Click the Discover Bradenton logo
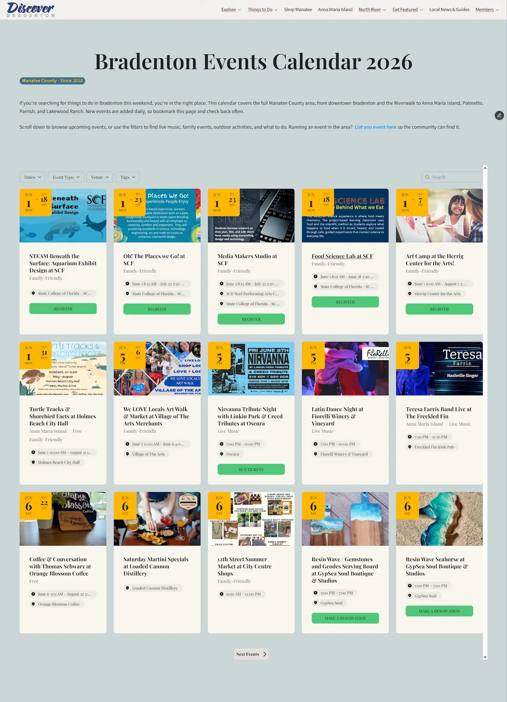507x702 pixels. click(x=31, y=9)
